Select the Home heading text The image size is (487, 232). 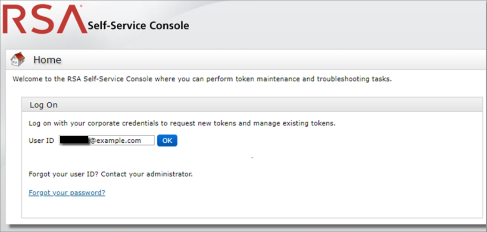click(47, 60)
